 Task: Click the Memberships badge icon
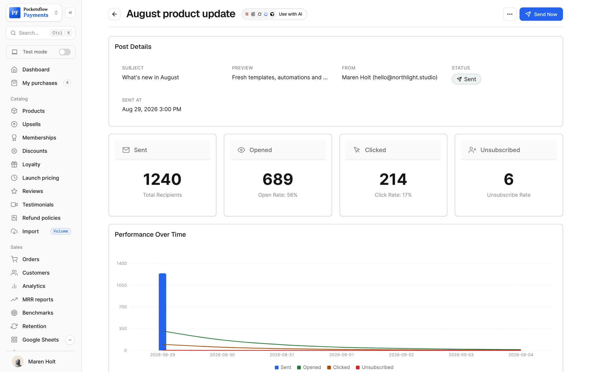coord(14,137)
